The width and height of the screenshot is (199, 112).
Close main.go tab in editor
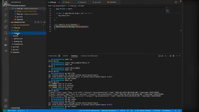point(59,2)
